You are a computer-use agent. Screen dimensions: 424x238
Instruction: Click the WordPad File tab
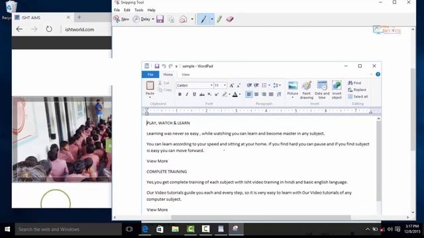pos(150,75)
